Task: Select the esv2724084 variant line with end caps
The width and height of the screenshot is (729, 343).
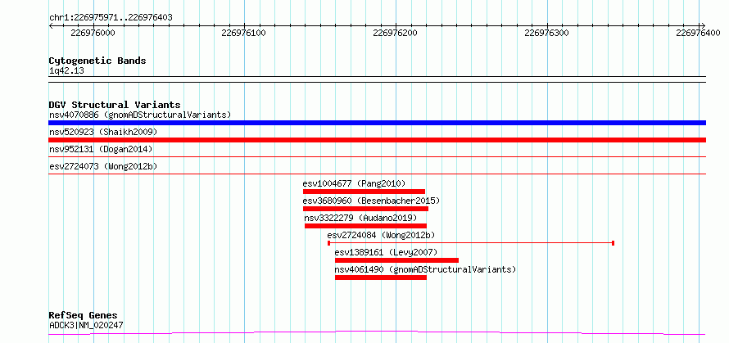Action: [x=471, y=243]
